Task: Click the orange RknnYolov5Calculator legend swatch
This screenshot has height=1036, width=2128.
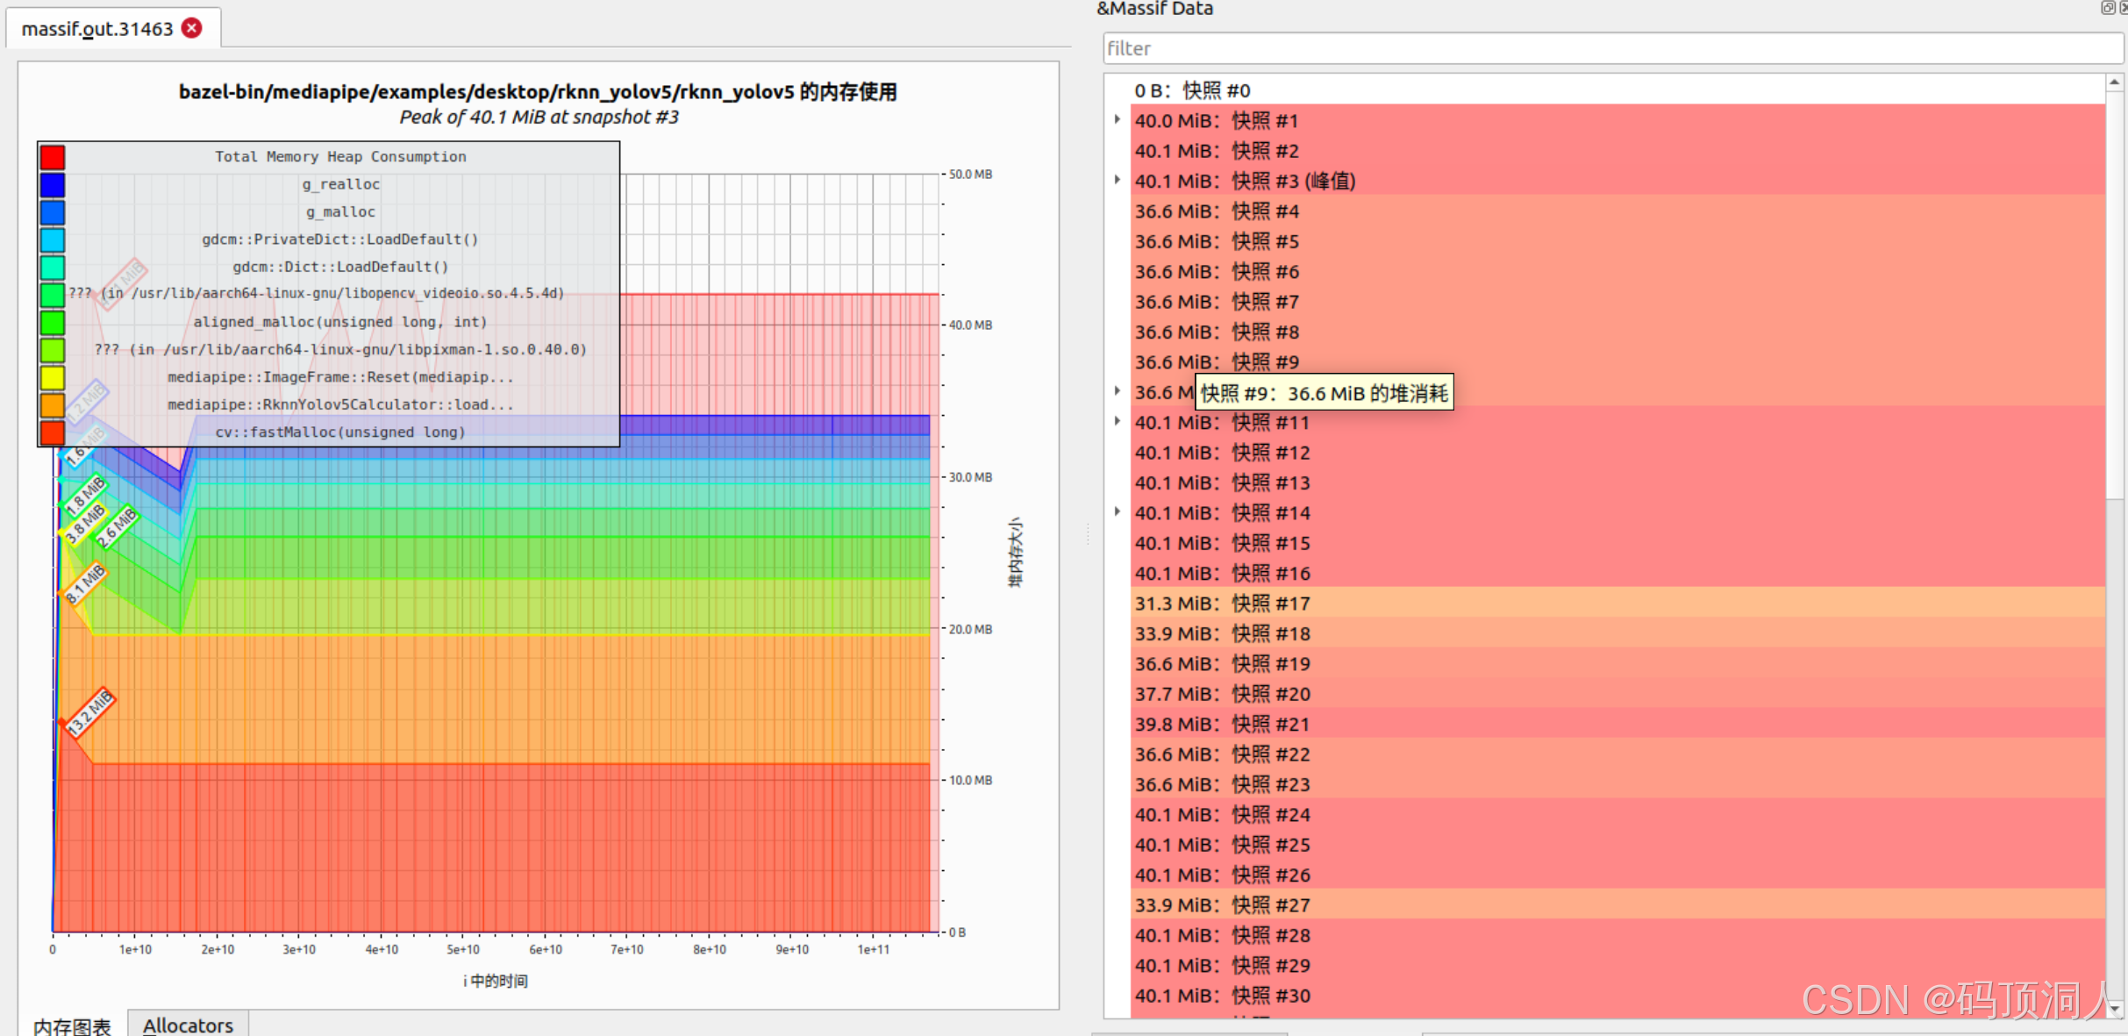Action: 53,405
